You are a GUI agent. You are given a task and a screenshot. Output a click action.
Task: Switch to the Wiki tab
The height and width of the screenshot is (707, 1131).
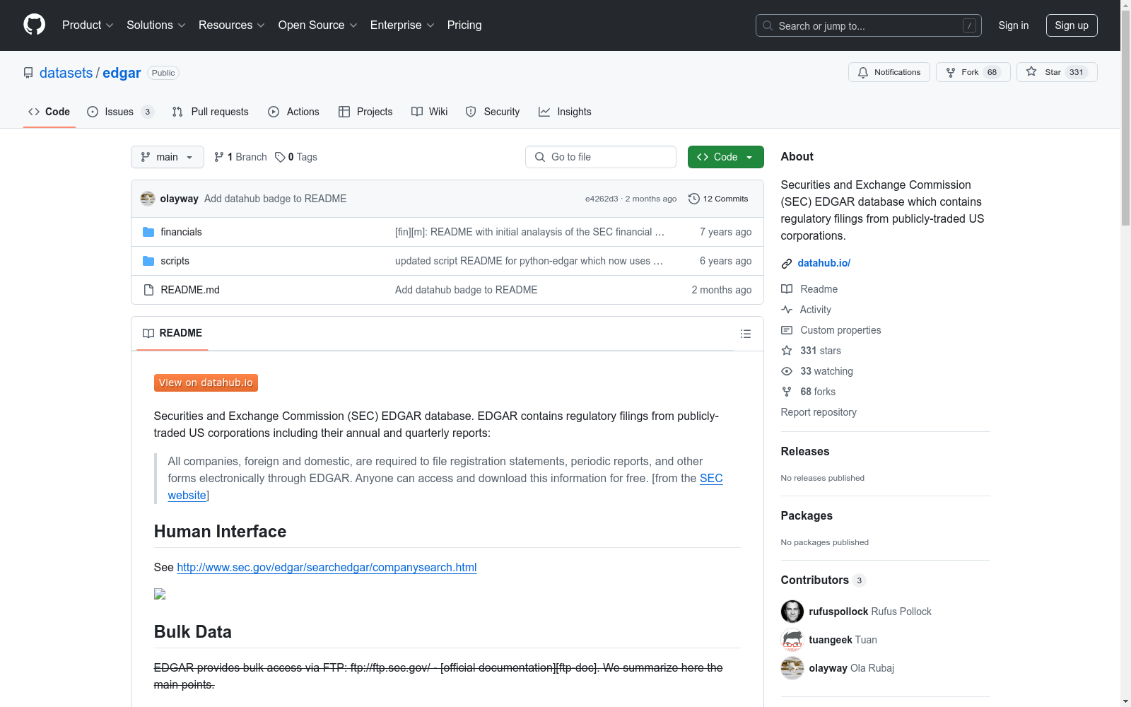(x=430, y=112)
